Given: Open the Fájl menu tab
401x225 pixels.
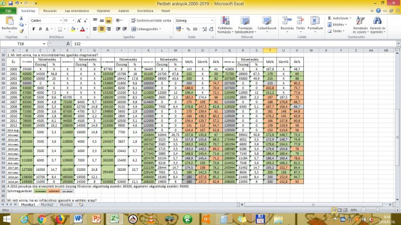Looking at the screenshot, I should 9,10.
